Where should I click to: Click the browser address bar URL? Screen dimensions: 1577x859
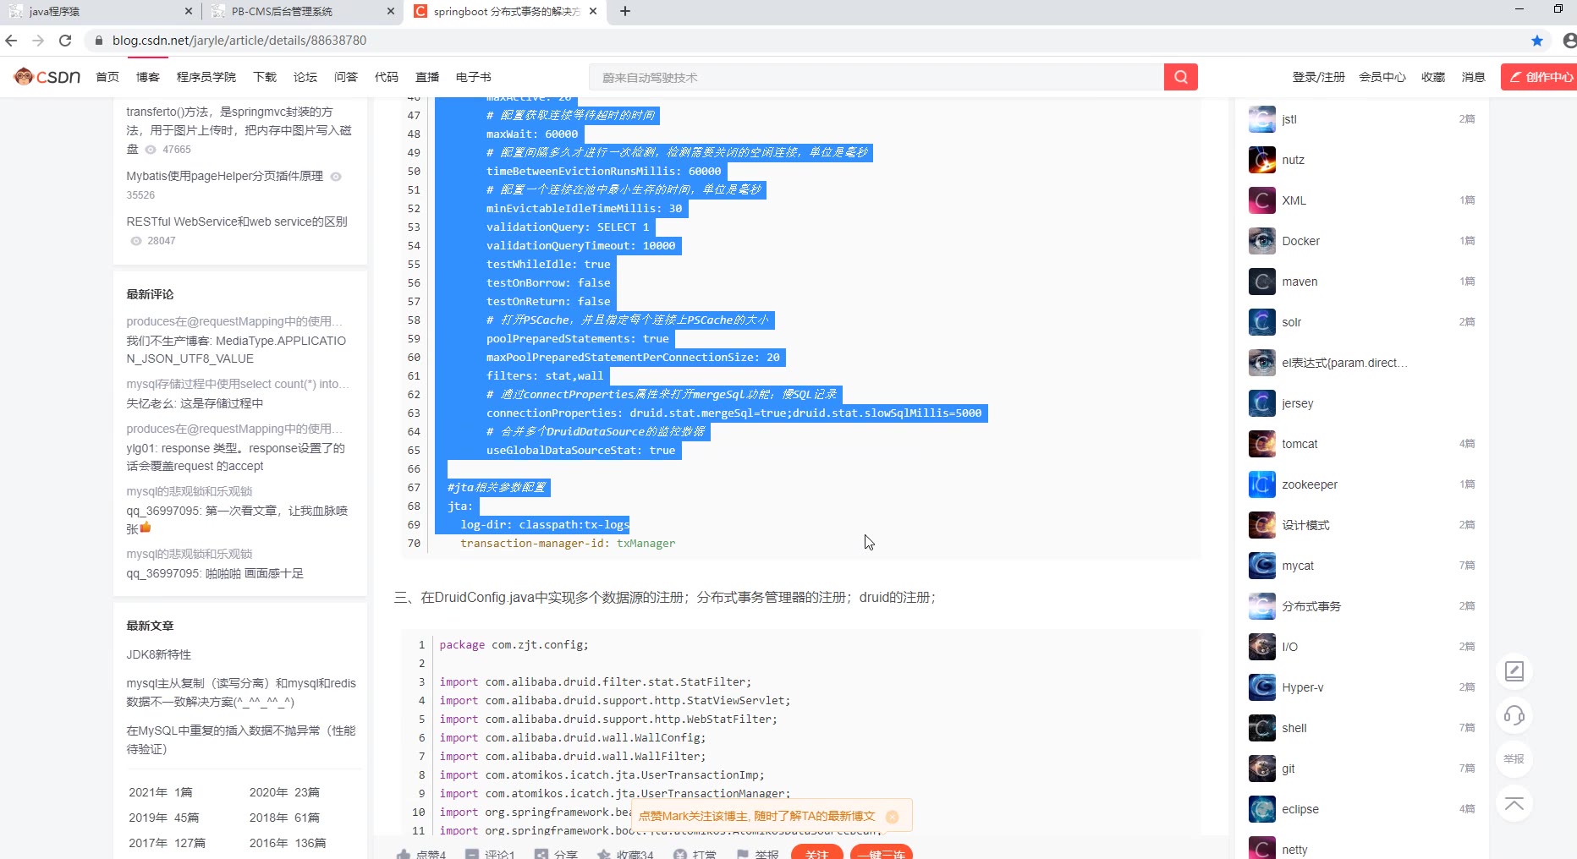pyautogui.click(x=239, y=40)
